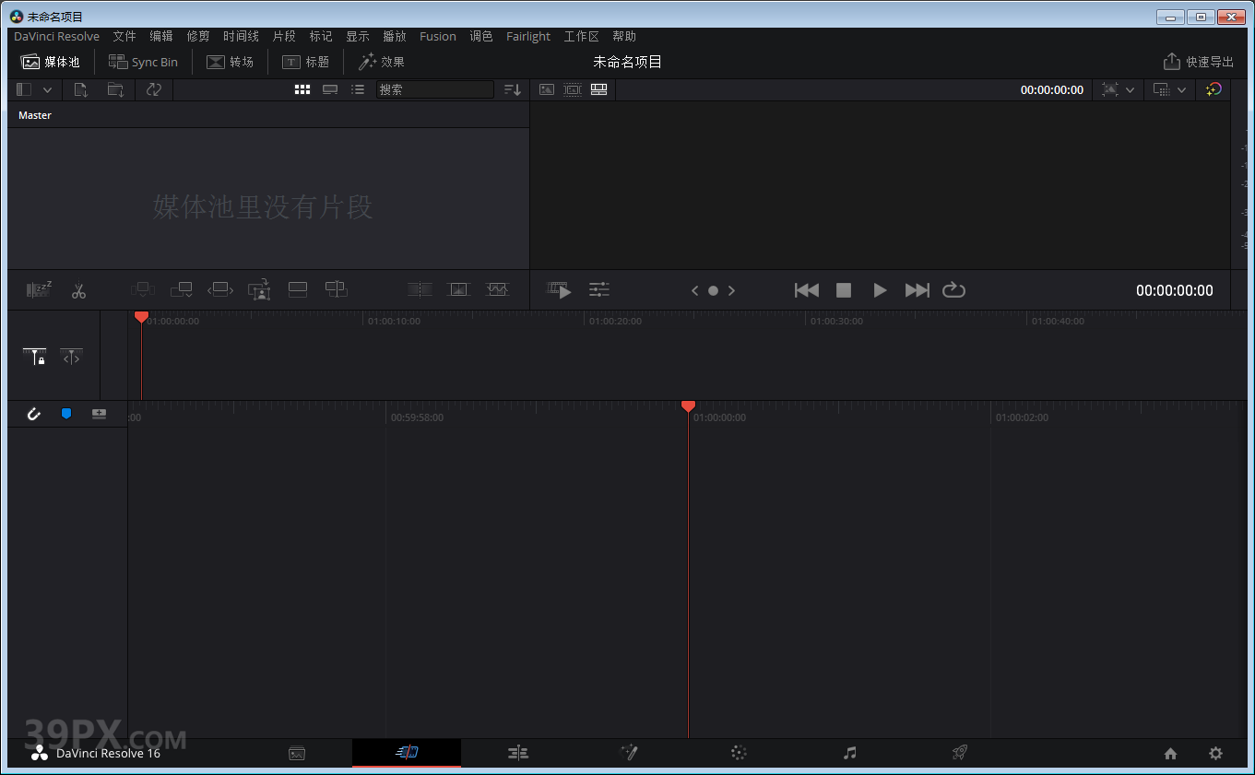This screenshot has width=1255, height=775.
Task: Click the Boring Detector icon
Action: coord(39,289)
